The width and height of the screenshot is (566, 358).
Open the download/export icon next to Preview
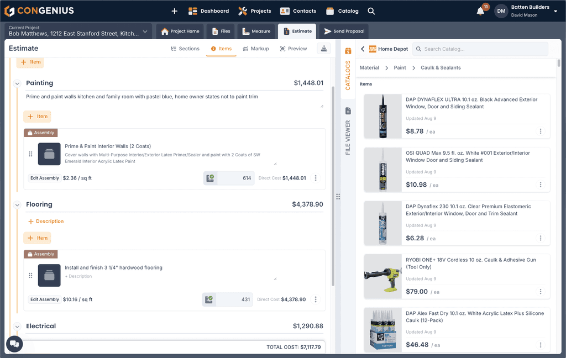(x=323, y=49)
